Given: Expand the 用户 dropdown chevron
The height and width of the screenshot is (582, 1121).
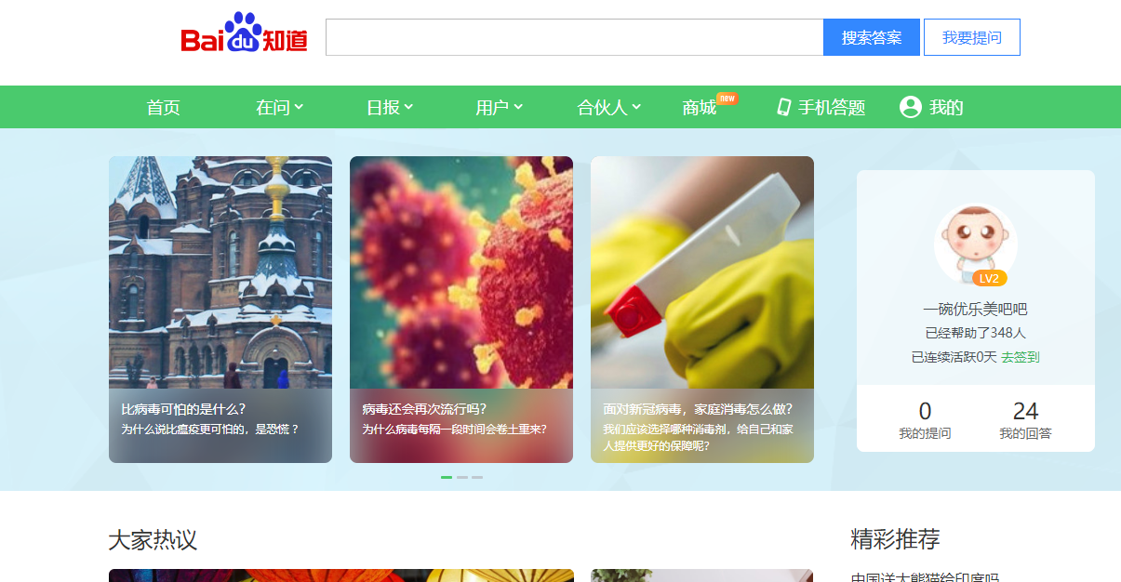Looking at the screenshot, I should tap(518, 106).
